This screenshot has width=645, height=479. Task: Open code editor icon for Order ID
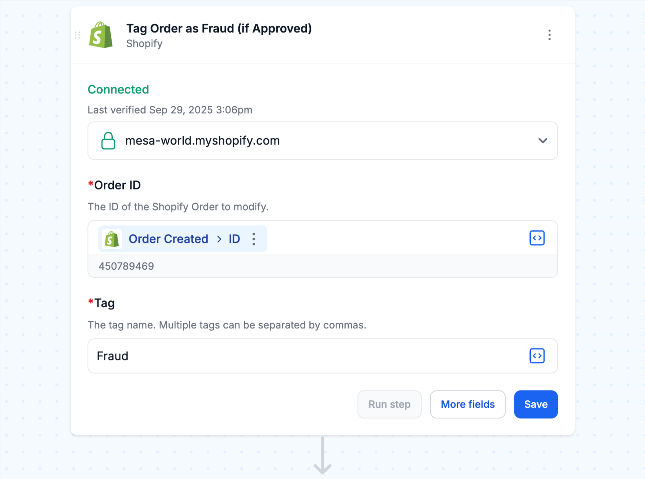537,238
